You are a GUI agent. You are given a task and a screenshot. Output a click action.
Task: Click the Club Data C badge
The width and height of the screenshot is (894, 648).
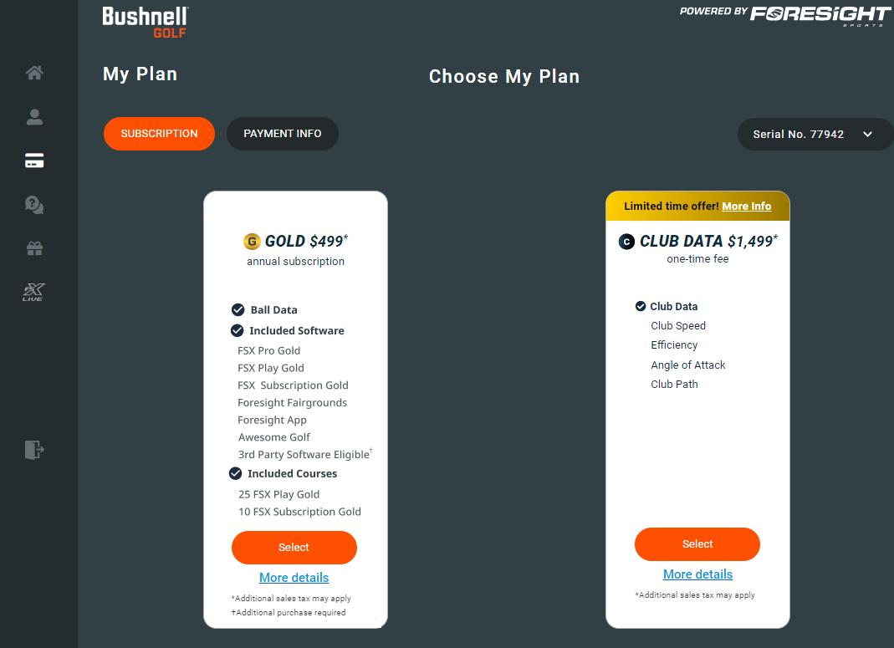[626, 242]
